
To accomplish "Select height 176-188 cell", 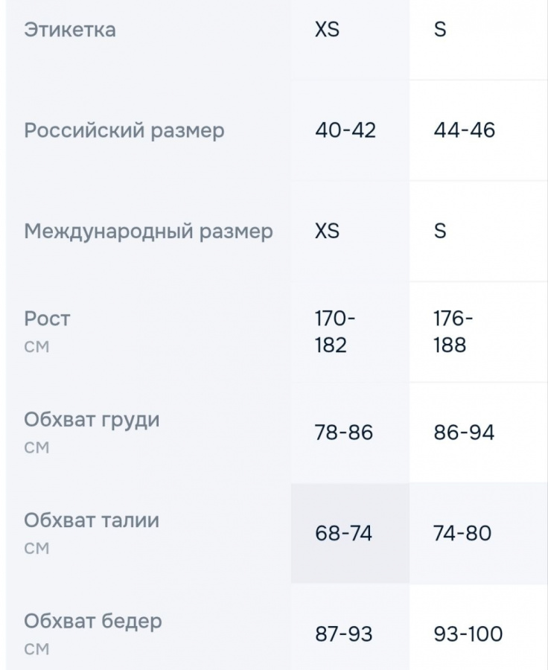I will point(453,332).
